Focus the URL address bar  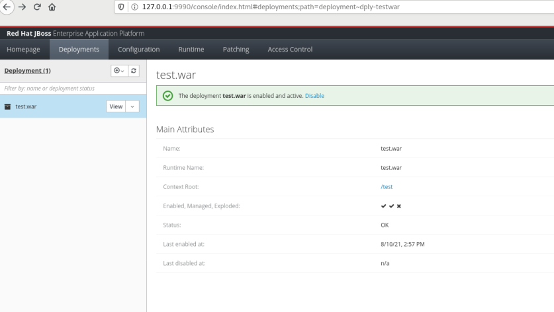pyautogui.click(x=334, y=7)
